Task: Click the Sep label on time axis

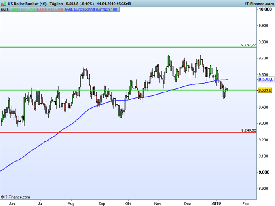Action: [102, 204]
